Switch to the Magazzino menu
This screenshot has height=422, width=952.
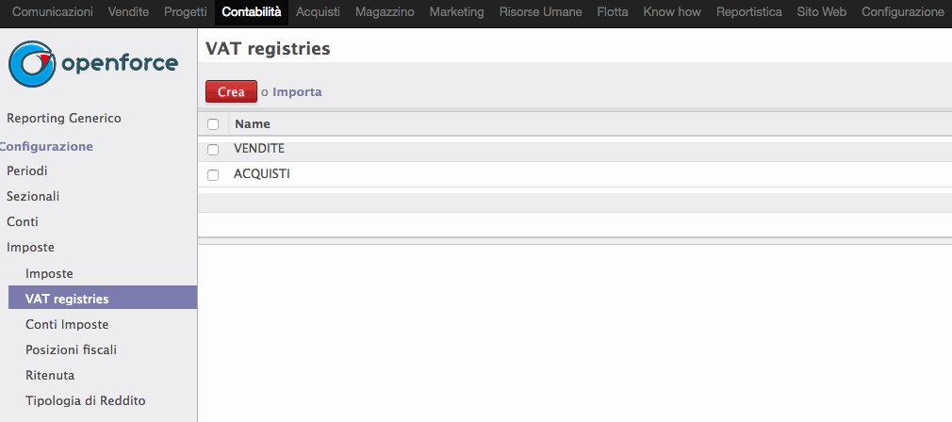(385, 12)
